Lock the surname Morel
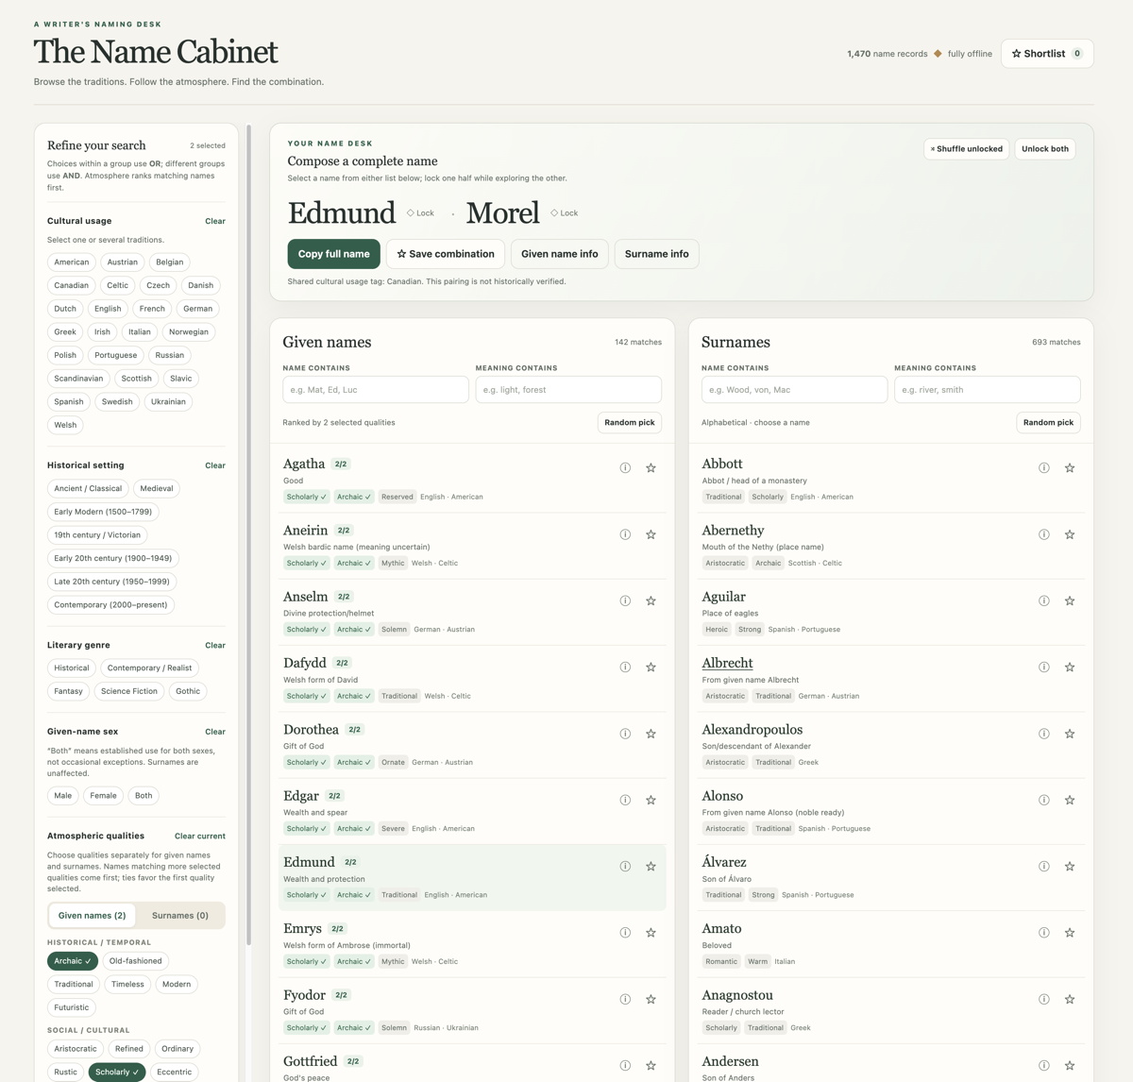 565,213
